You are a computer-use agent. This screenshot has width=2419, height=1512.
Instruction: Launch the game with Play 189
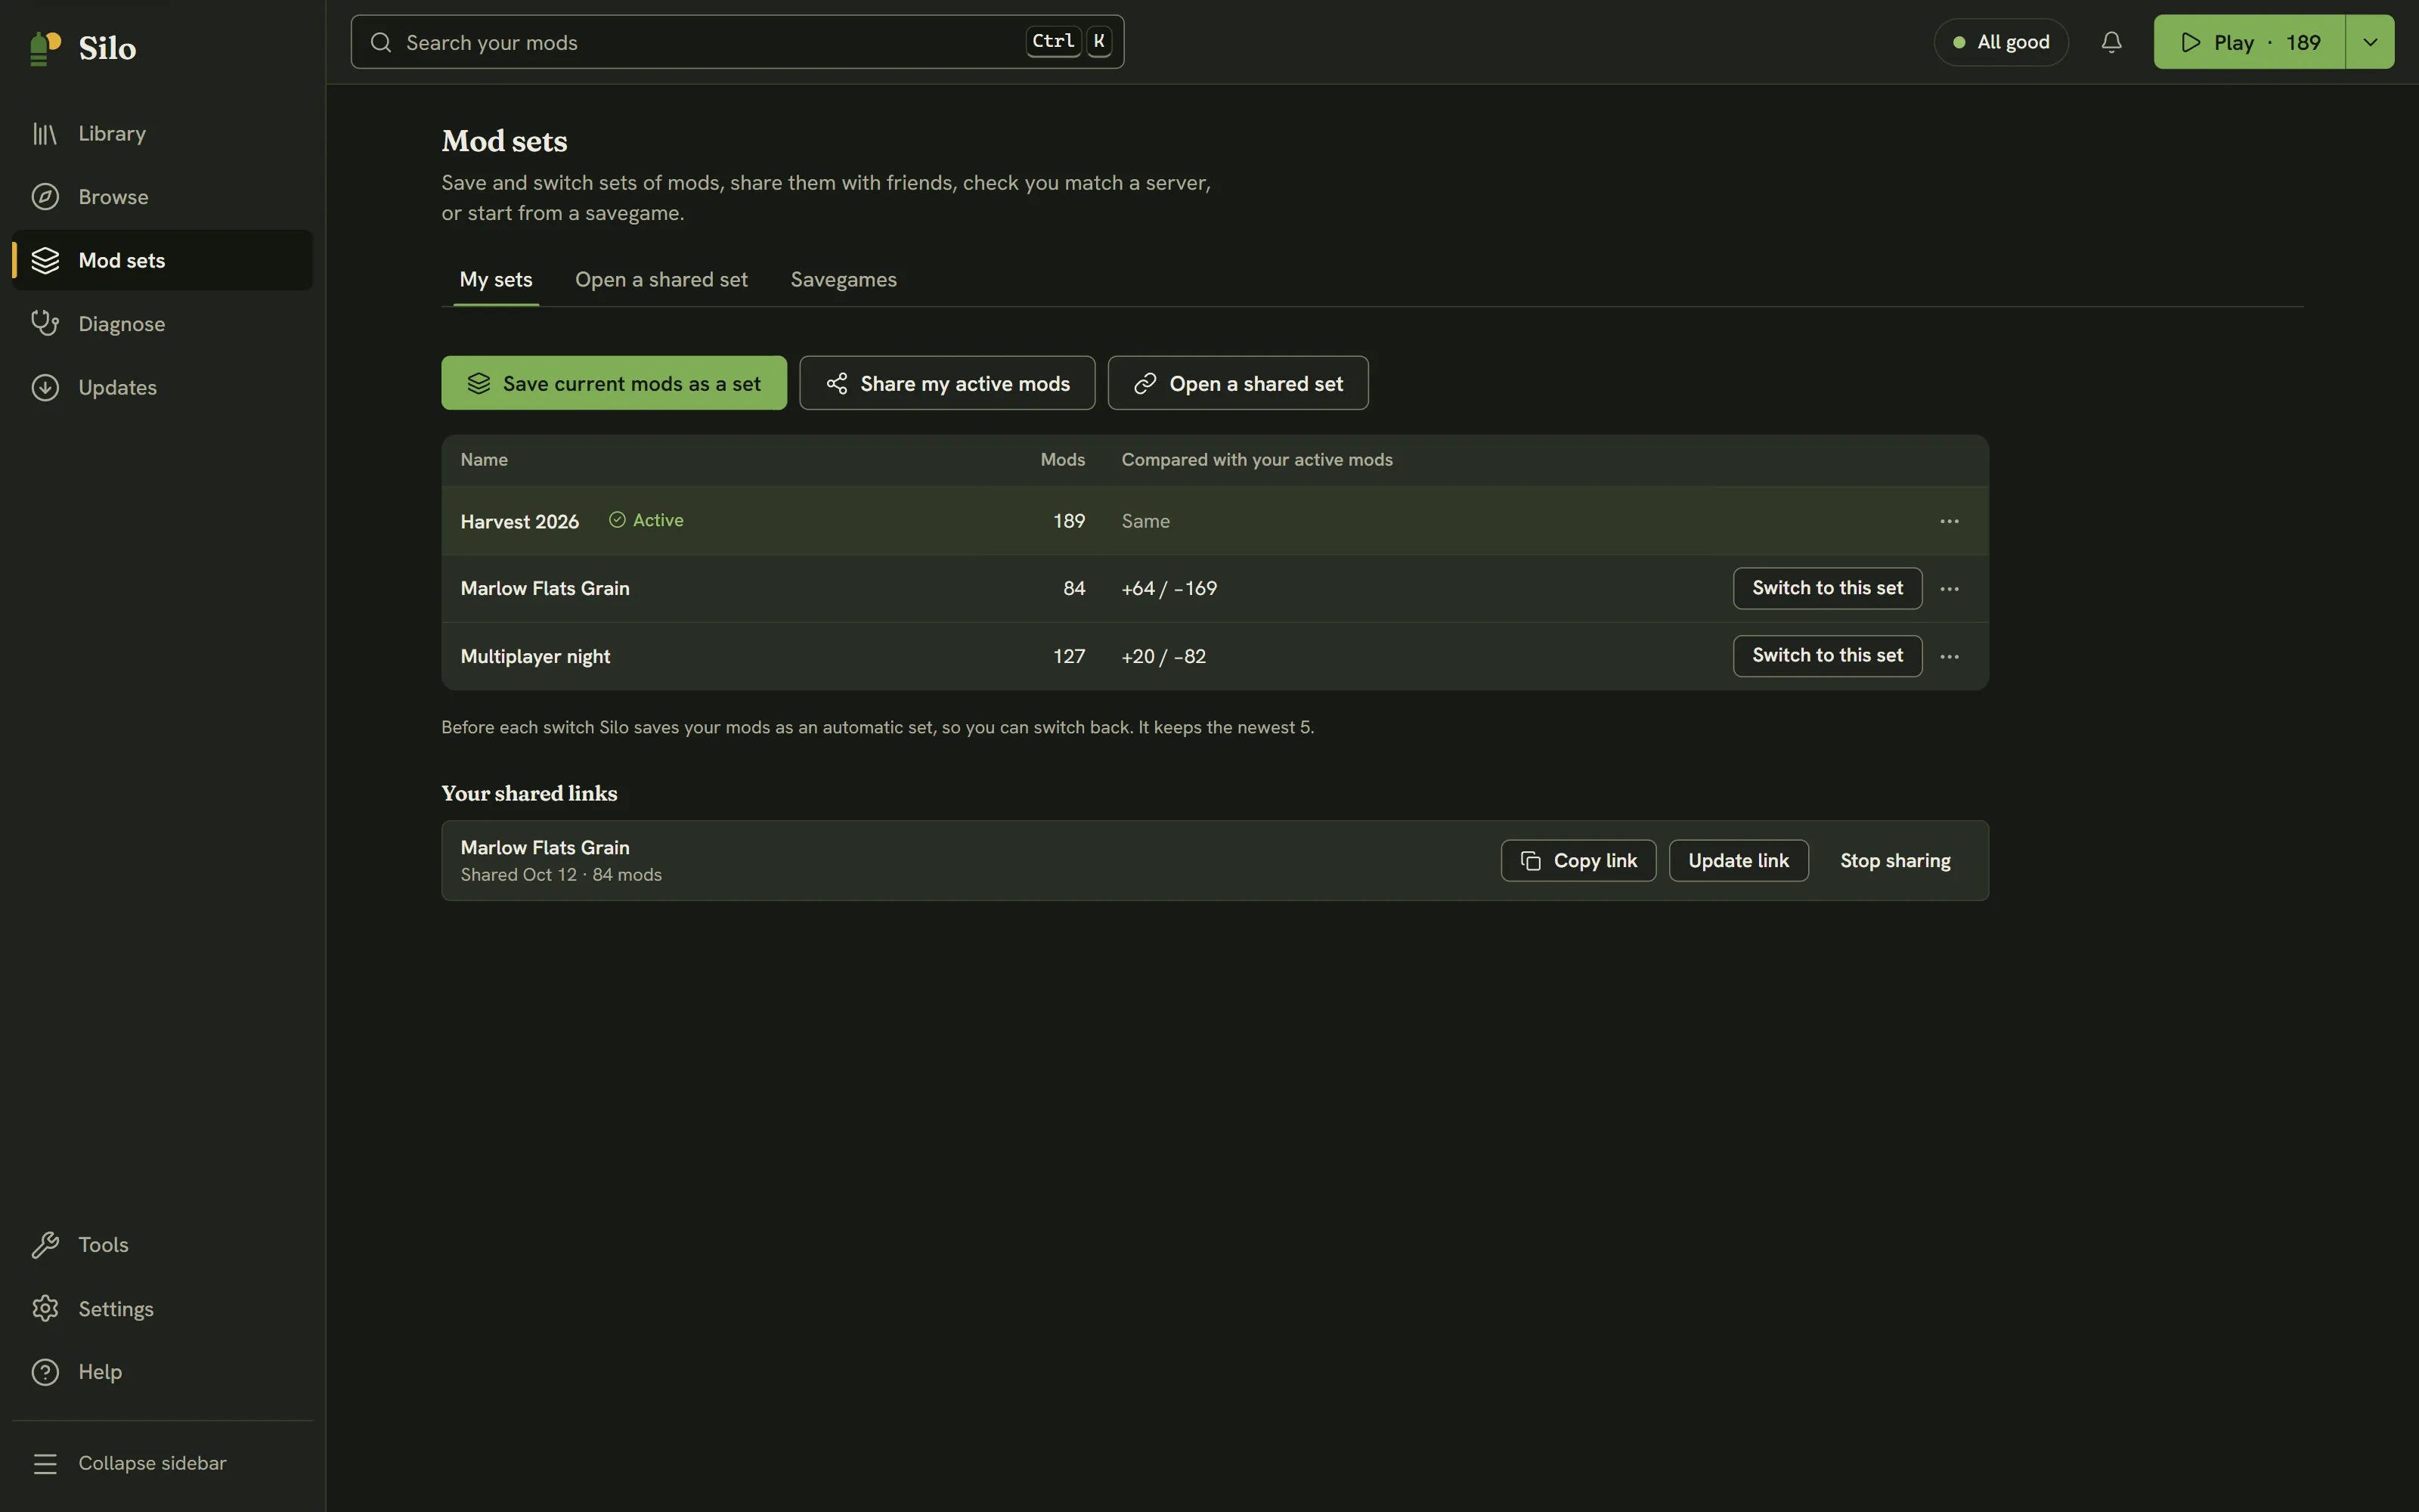pyautogui.click(x=2249, y=42)
